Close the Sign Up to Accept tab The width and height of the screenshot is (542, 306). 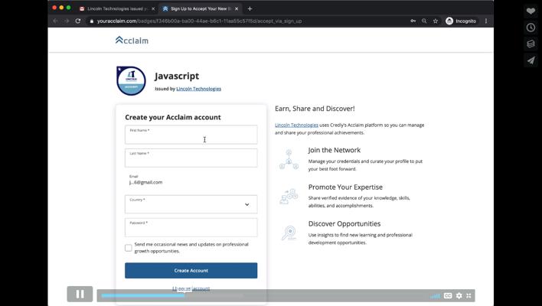(x=237, y=8)
